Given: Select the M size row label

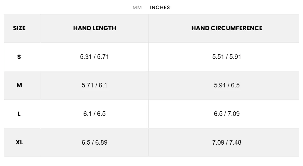Looking at the screenshot, I should point(19,85).
